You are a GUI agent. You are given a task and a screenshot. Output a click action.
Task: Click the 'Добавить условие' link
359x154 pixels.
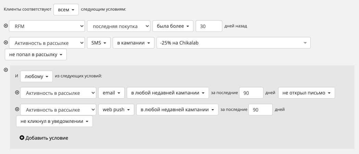coord(47,138)
